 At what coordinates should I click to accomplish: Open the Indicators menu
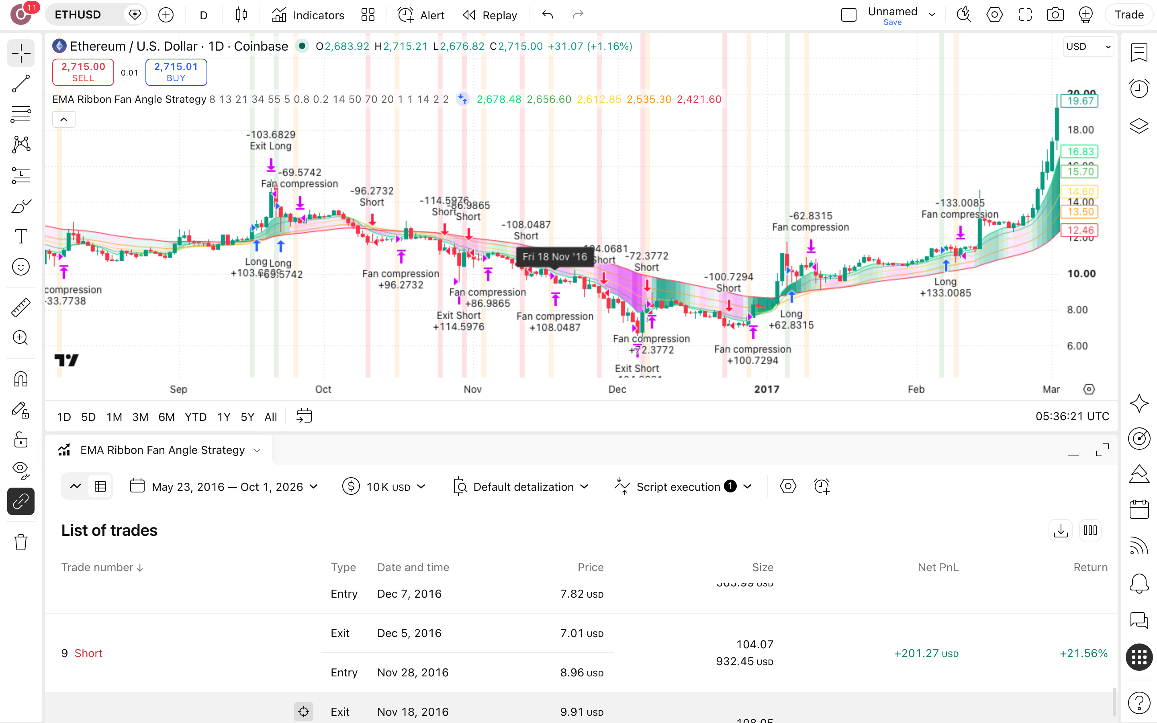[308, 15]
